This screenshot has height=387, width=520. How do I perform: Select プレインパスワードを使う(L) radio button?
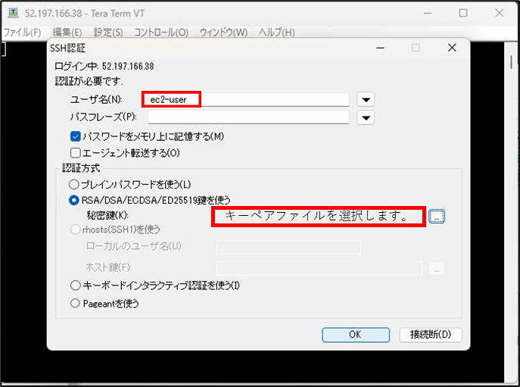(74, 185)
